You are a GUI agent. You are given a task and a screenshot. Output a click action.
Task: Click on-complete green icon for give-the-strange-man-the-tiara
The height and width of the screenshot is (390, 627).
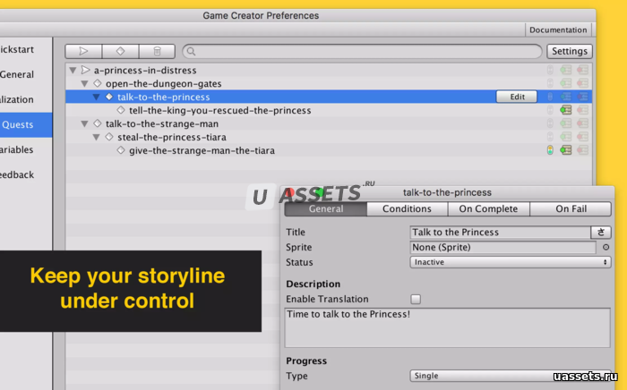tap(566, 150)
